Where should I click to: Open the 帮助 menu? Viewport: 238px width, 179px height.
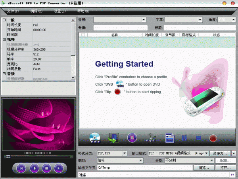point(83,11)
